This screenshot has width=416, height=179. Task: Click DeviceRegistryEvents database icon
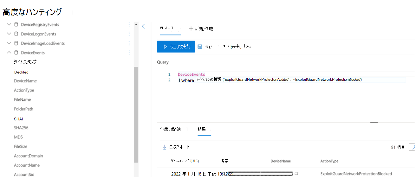[x=16, y=24]
